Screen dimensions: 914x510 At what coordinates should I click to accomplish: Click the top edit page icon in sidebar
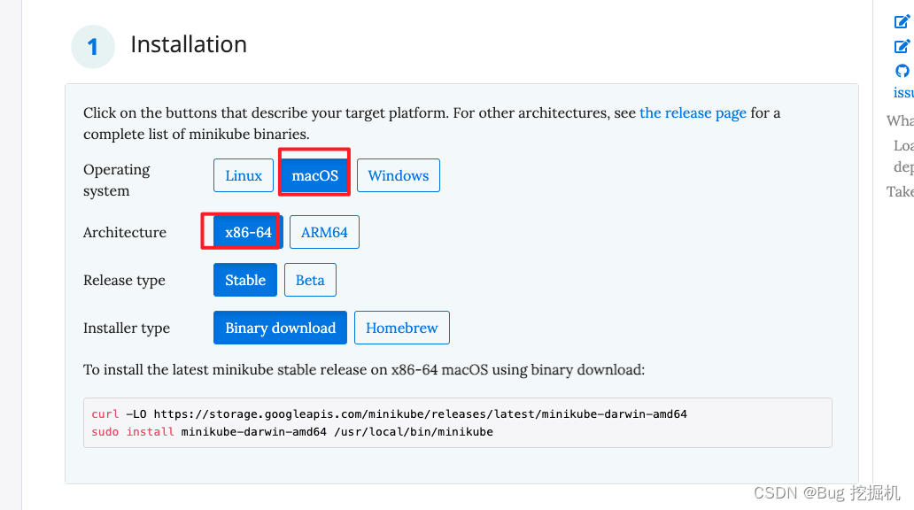click(x=902, y=22)
